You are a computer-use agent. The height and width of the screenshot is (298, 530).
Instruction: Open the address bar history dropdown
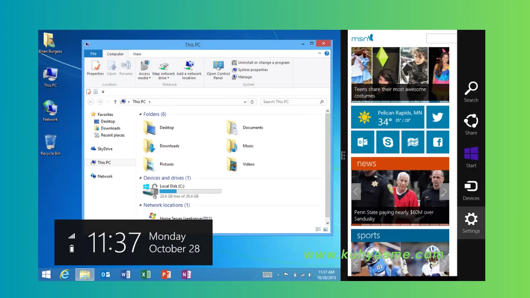pos(245,102)
